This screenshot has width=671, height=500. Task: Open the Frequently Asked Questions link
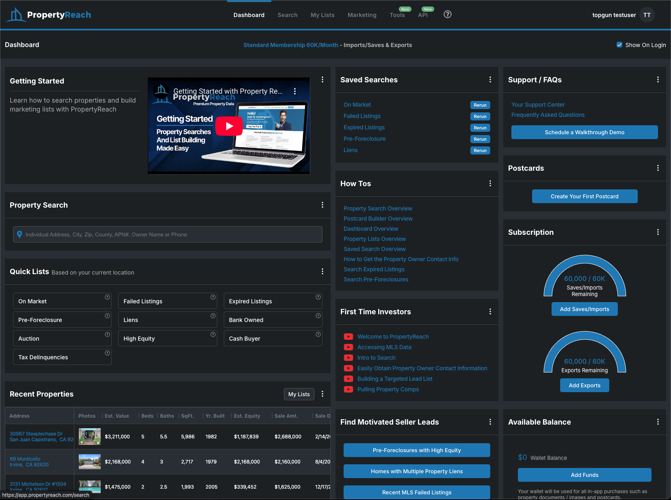pyautogui.click(x=548, y=115)
